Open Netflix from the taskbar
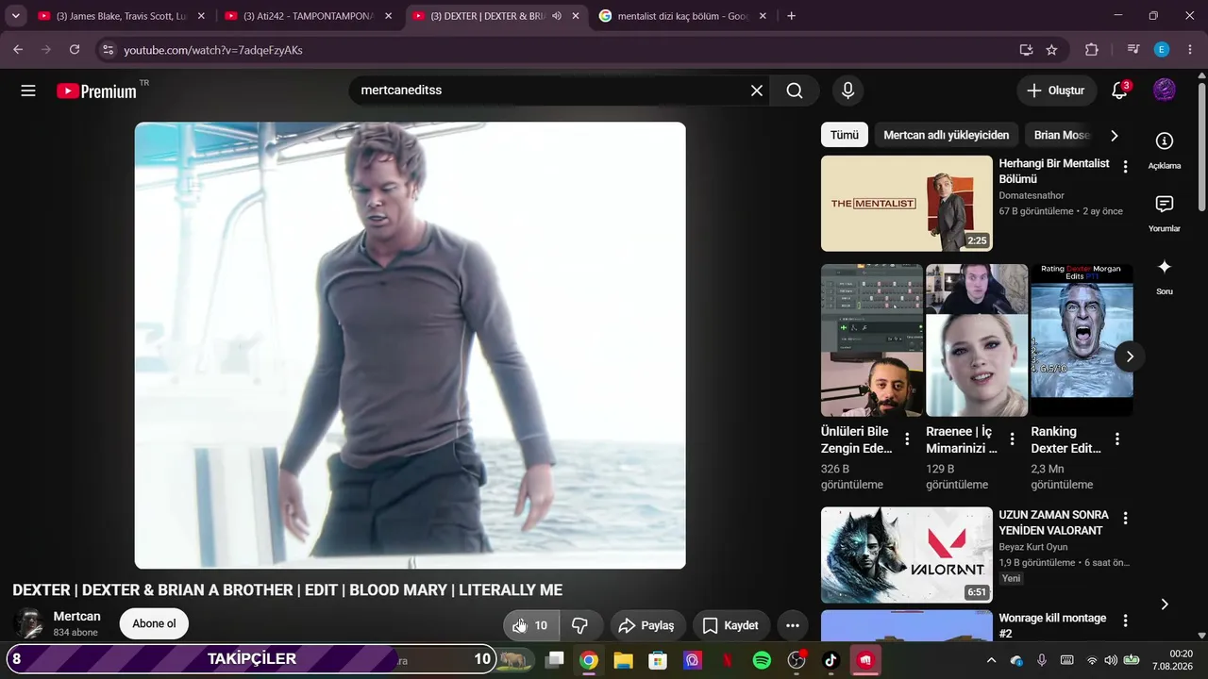 tap(728, 660)
